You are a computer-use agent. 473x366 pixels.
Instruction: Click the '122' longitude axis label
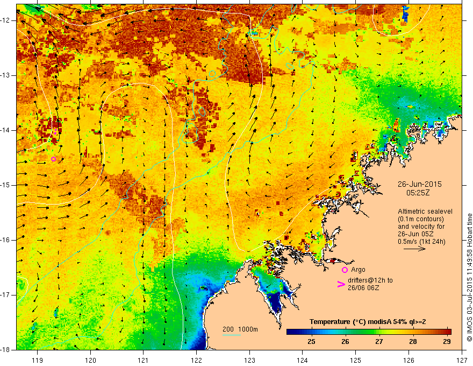pyautogui.click(x=196, y=360)
